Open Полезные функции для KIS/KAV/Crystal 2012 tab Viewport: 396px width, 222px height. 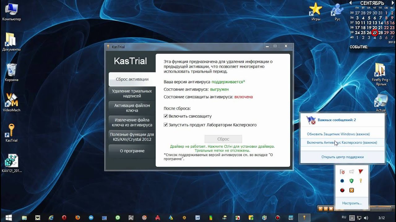(x=132, y=137)
